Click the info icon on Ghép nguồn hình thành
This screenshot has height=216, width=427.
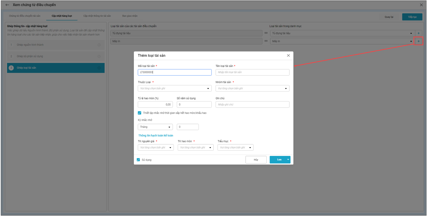point(99,45)
